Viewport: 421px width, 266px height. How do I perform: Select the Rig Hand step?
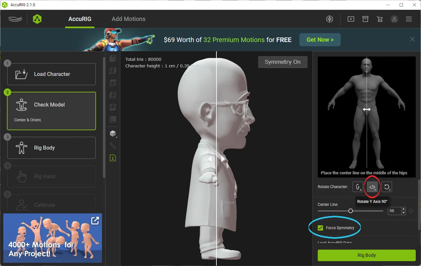(52, 177)
